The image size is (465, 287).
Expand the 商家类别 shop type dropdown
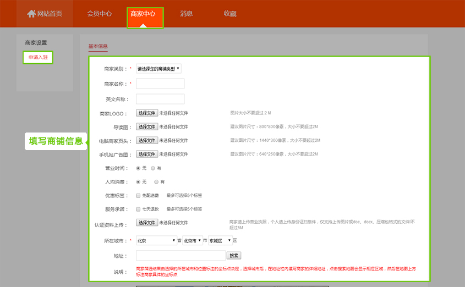158,69
